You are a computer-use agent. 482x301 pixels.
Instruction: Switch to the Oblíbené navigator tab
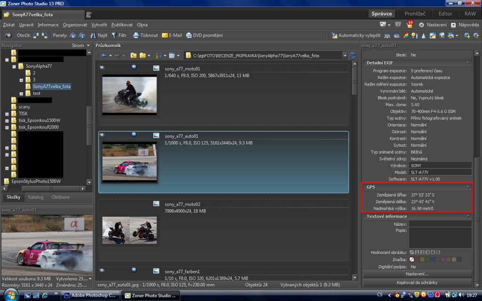(61, 197)
